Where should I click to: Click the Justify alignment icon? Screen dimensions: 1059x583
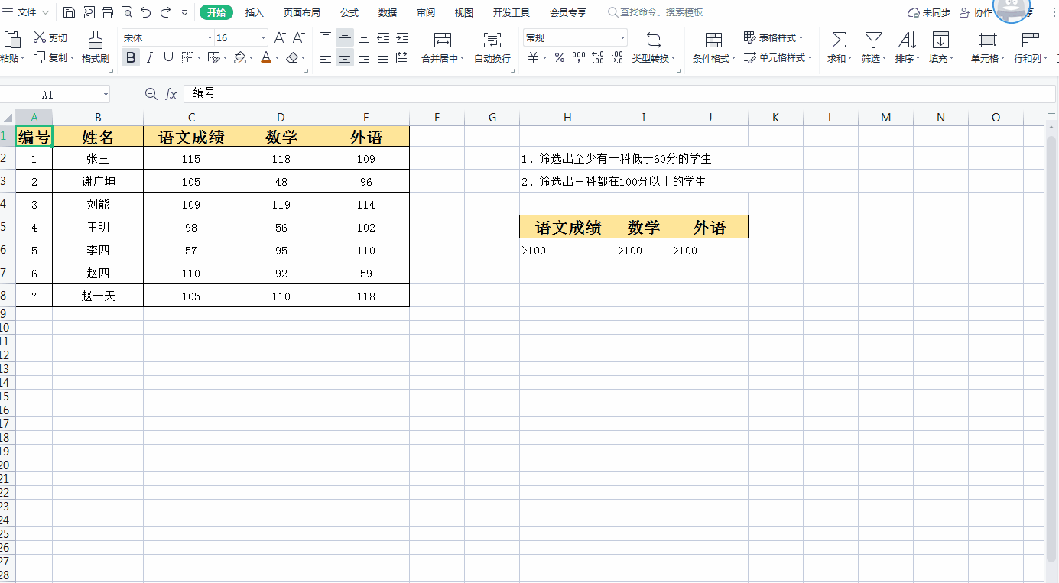coord(383,57)
